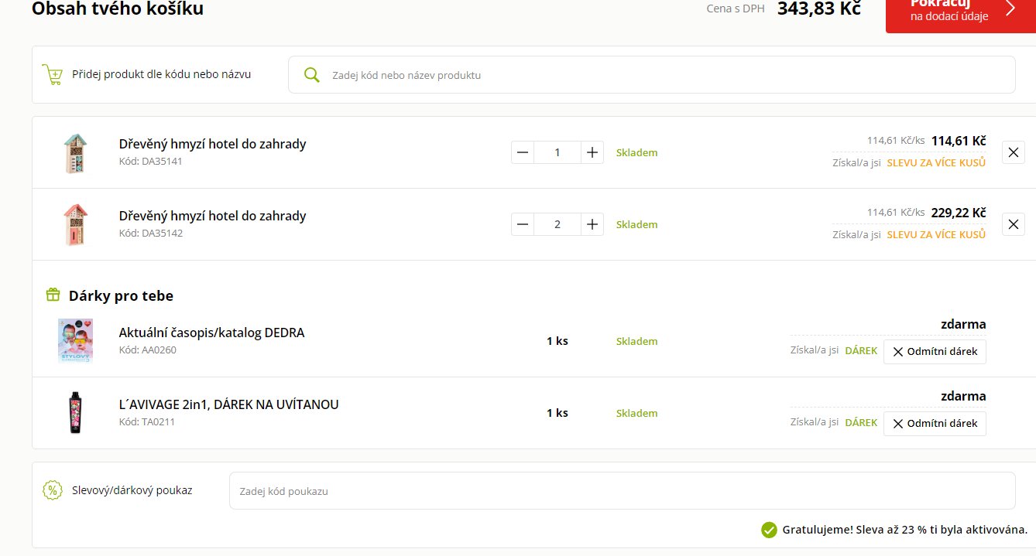Click the percent voucher badge icon

click(52, 490)
